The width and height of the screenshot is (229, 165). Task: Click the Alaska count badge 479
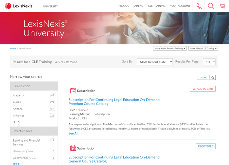(x=52, y=102)
